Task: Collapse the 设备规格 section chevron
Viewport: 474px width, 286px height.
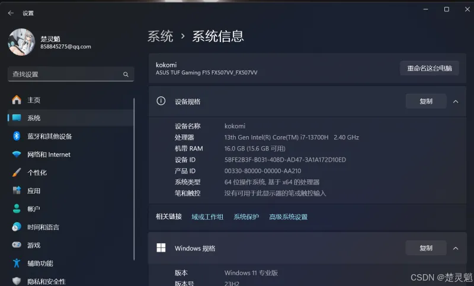Action: pyautogui.click(x=456, y=101)
